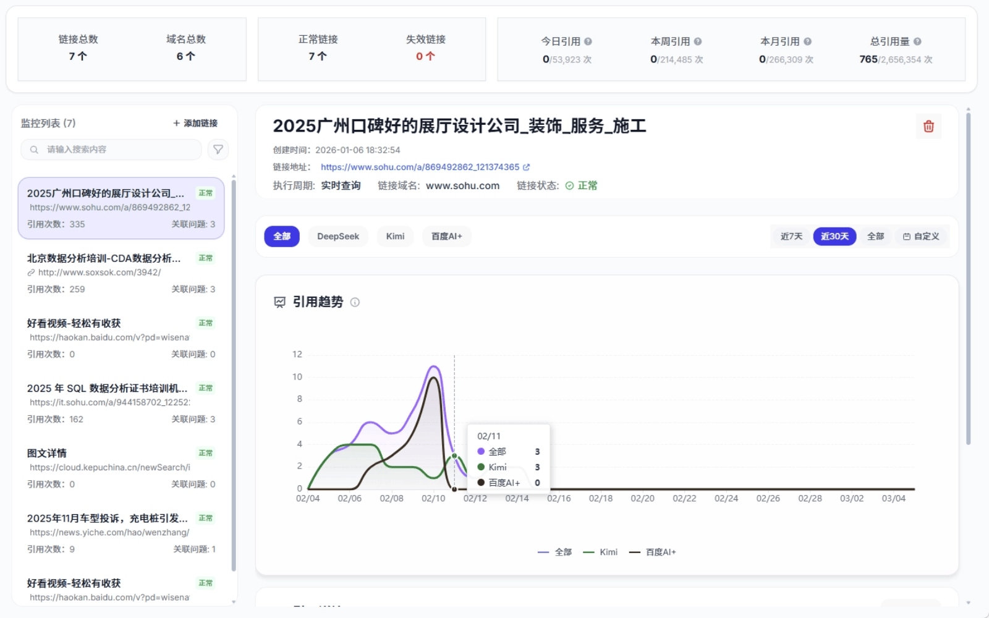Switch to the DeepSeek filter tab

click(x=337, y=236)
